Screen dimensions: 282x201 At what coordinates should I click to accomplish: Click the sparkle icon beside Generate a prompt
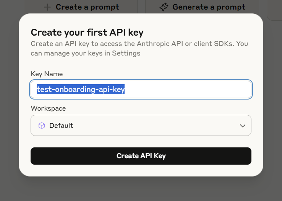pyautogui.click(x=164, y=7)
